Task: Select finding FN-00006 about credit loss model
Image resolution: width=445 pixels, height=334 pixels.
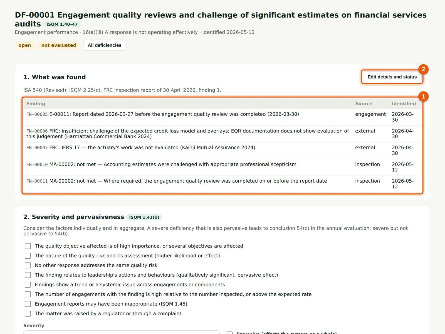Action: (222, 134)
